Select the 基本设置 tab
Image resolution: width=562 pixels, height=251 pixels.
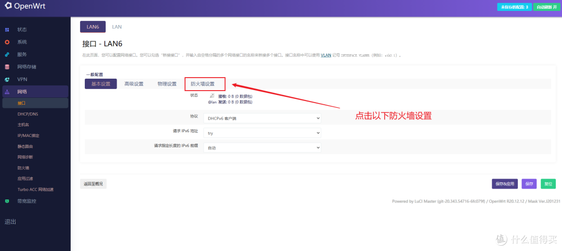(101, 84)
